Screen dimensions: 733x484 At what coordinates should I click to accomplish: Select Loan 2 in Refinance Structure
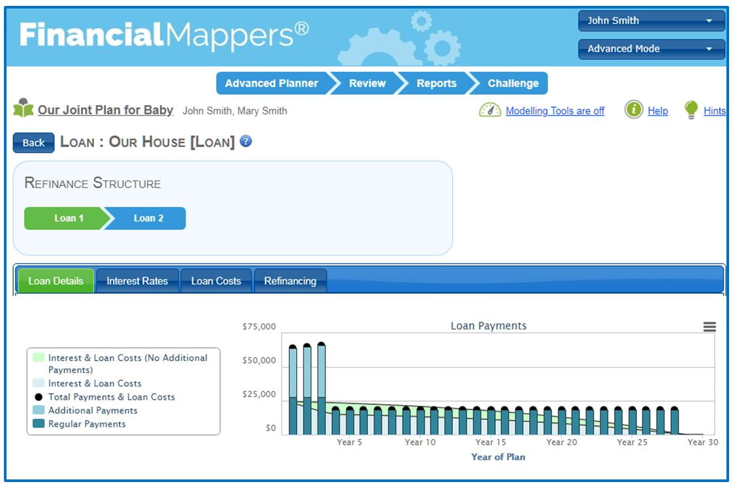pos(148,218)
